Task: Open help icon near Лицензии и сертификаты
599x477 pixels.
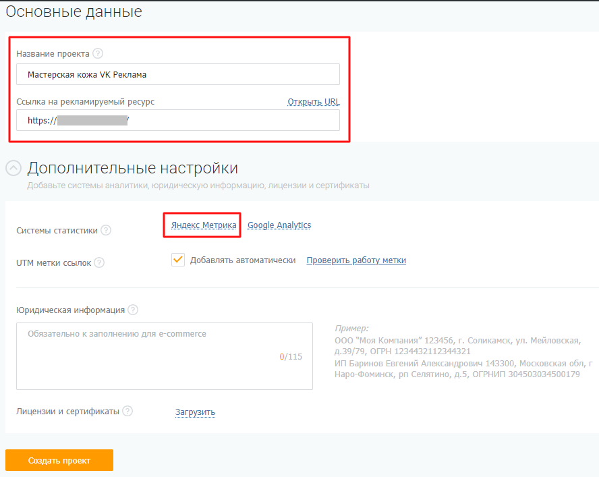Action: tap(127, 411)
